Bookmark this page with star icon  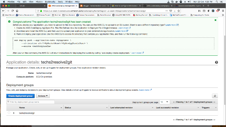(x=179, y=11)
